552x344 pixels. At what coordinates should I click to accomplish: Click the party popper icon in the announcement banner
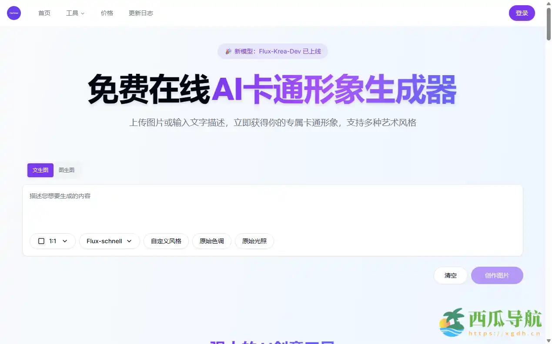(x=228, y=51)
